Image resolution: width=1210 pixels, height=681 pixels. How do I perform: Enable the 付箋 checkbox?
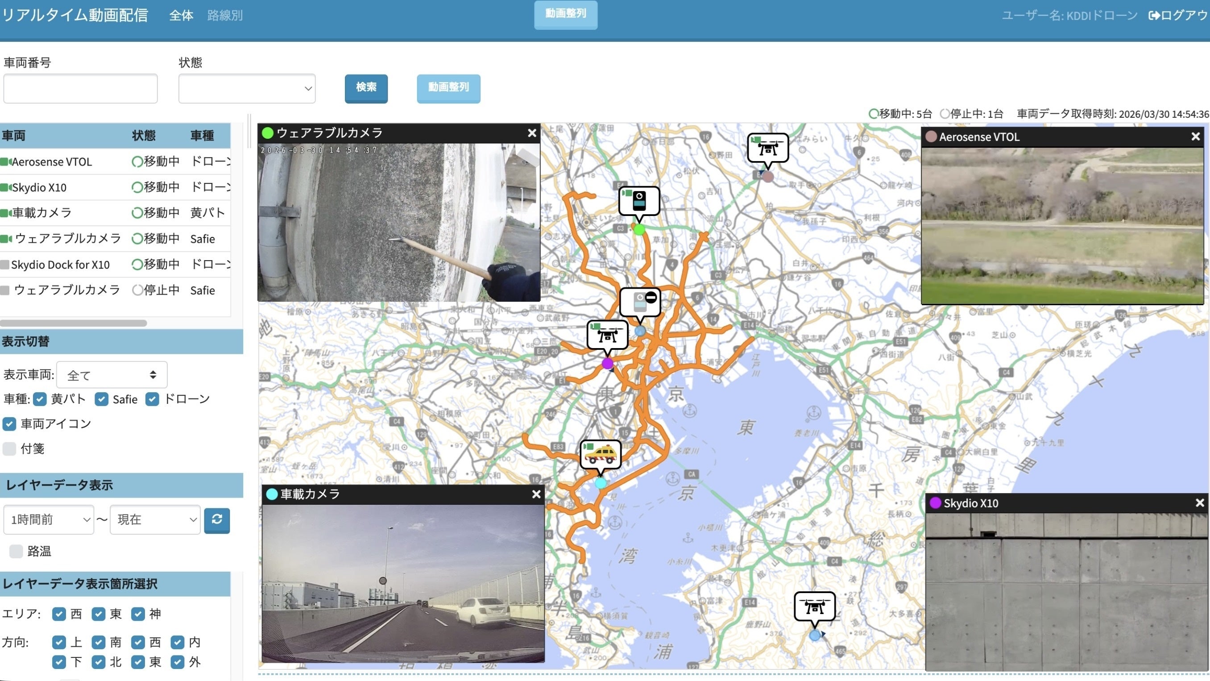point(9,449)
